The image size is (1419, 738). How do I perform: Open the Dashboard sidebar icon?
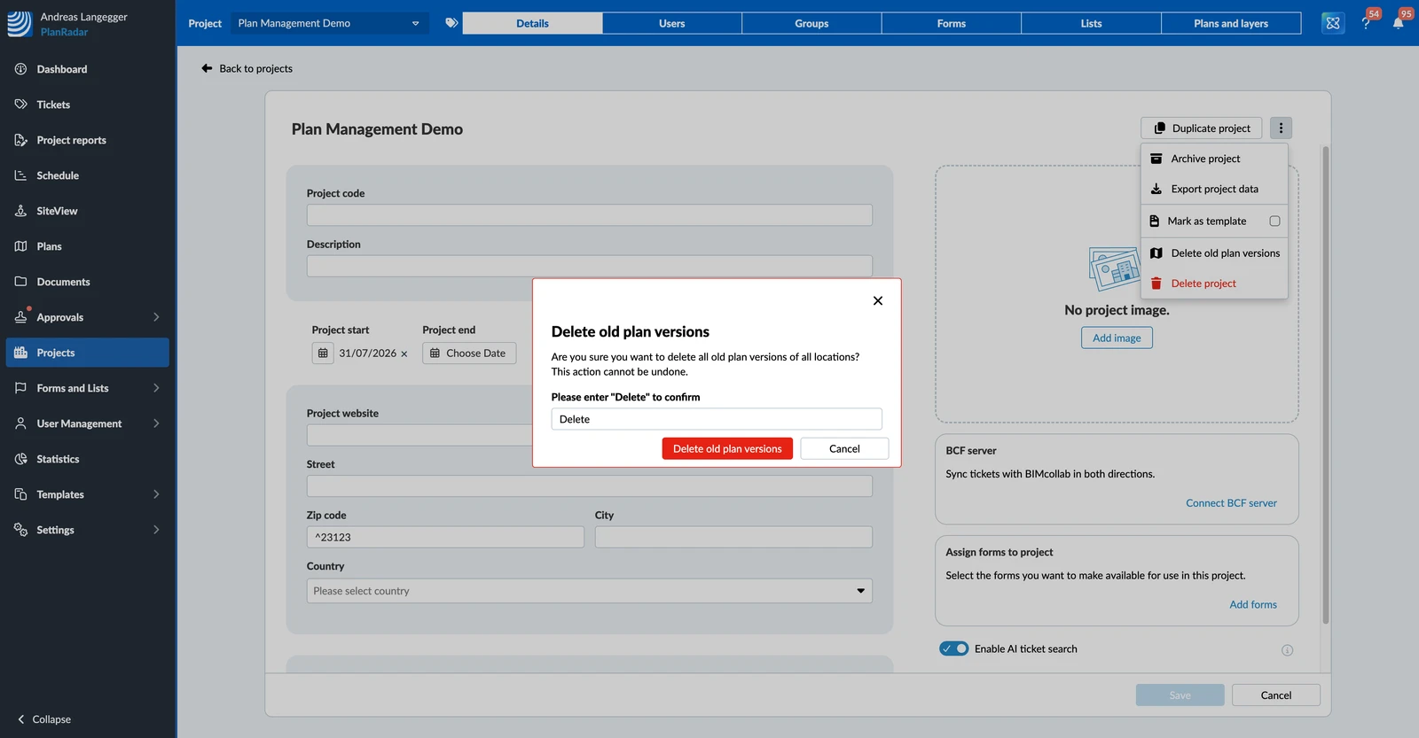(20, 69)
